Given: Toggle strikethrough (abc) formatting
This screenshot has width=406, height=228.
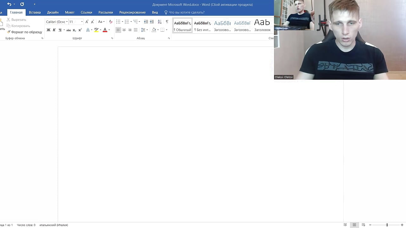Looking at the screenshot, I should pos(69,30).
